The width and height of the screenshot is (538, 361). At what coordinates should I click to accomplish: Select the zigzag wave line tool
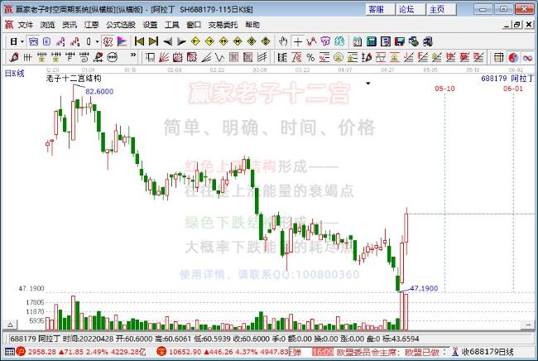219,57
